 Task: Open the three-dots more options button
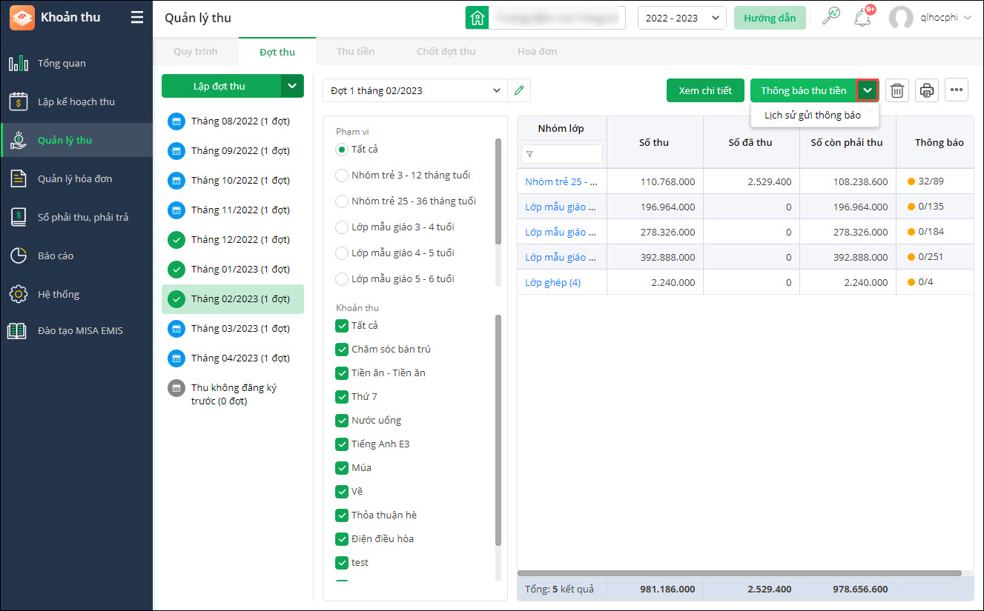point(957,90)
